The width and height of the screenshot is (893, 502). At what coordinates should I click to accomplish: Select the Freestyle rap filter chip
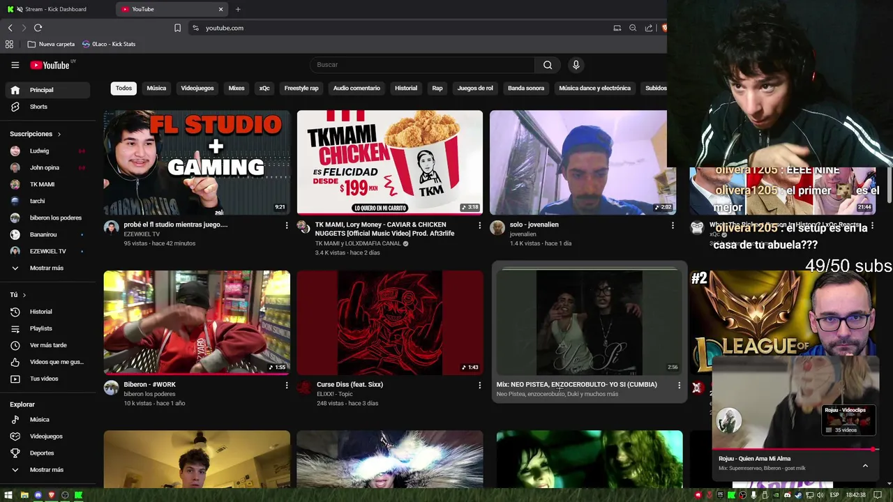(301, 89)
